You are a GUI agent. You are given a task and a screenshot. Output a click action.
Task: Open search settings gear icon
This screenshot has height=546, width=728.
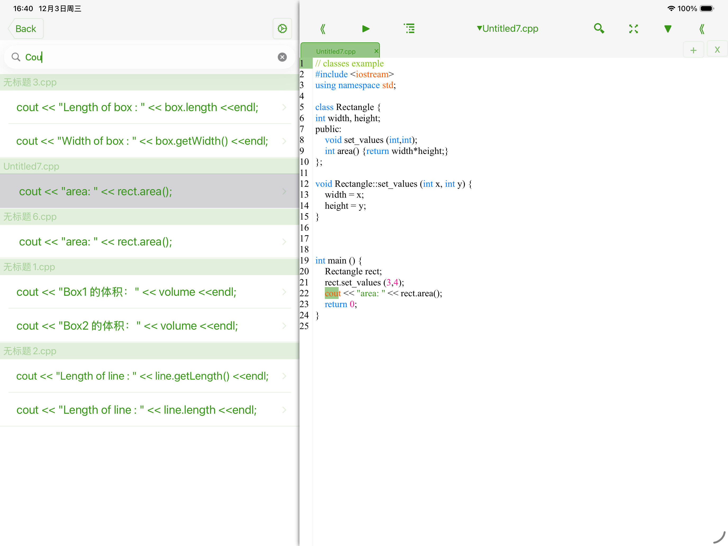(x=282, y=29)
